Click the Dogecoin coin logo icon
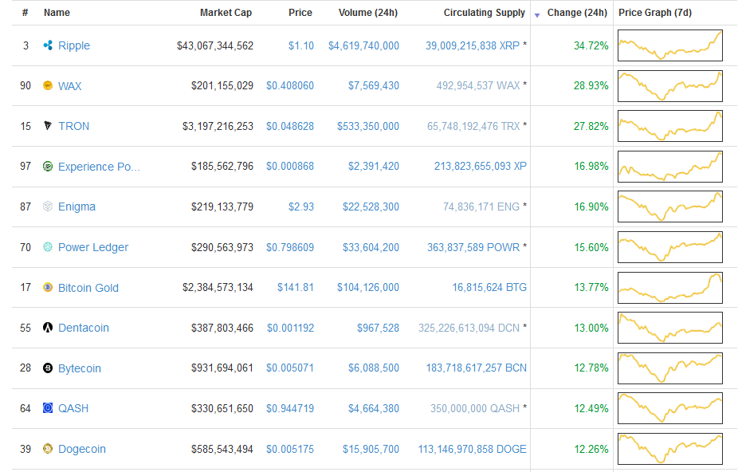This screenshot has height=472, width=738. click(48, 448)
